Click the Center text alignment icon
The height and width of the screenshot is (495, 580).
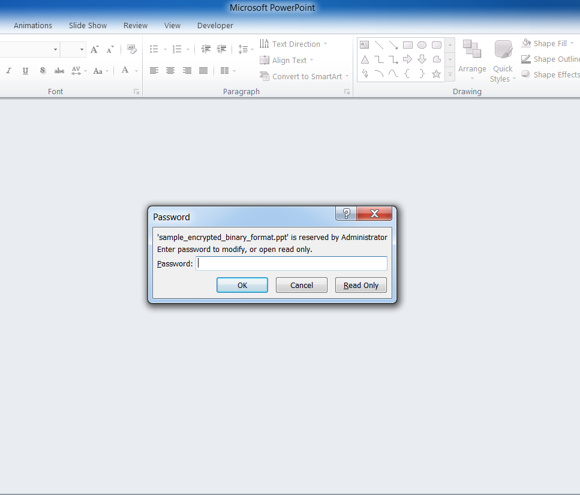coord(170,71)
